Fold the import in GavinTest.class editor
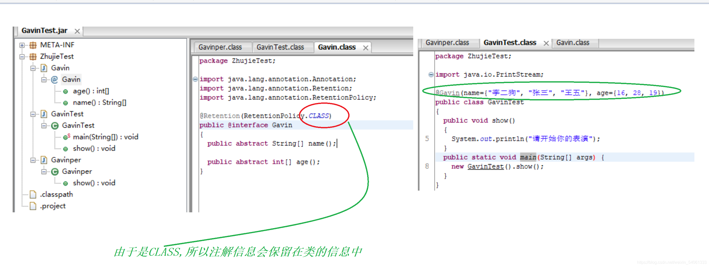The image size is (709, 267). pyautogui.click(x=431, y=75)
